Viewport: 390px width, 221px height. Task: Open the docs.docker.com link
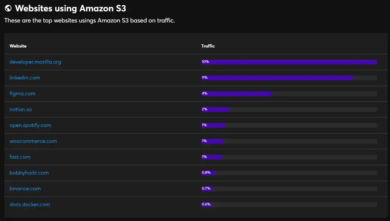30,205
